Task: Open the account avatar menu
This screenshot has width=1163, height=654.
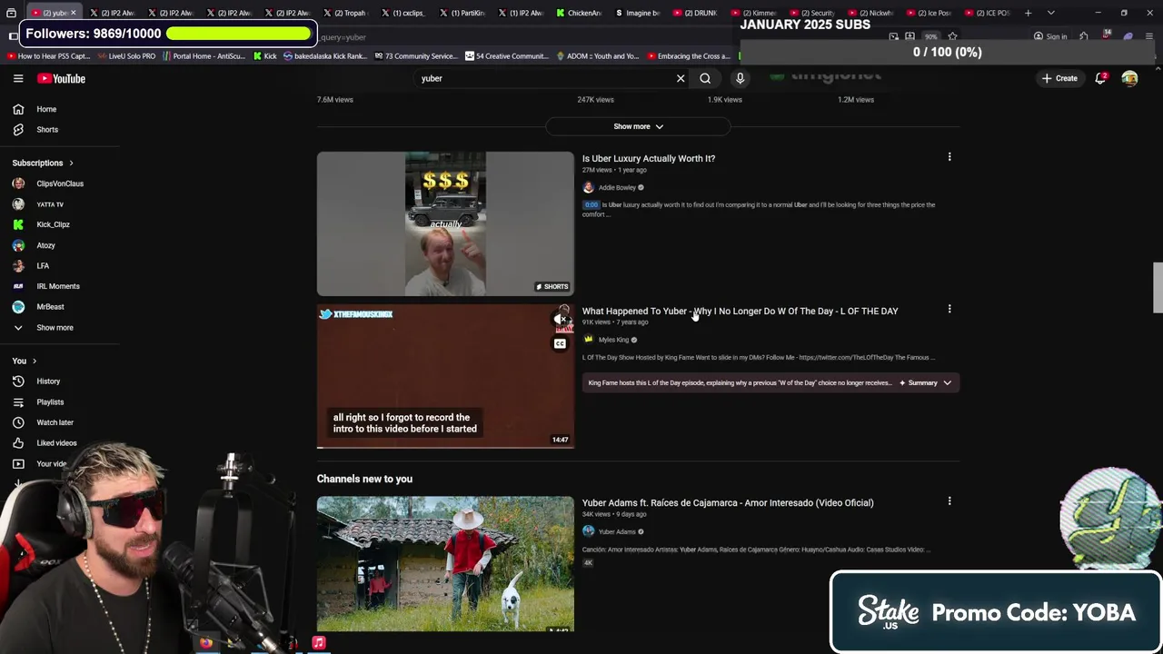Action: (x=1129, y=79)
